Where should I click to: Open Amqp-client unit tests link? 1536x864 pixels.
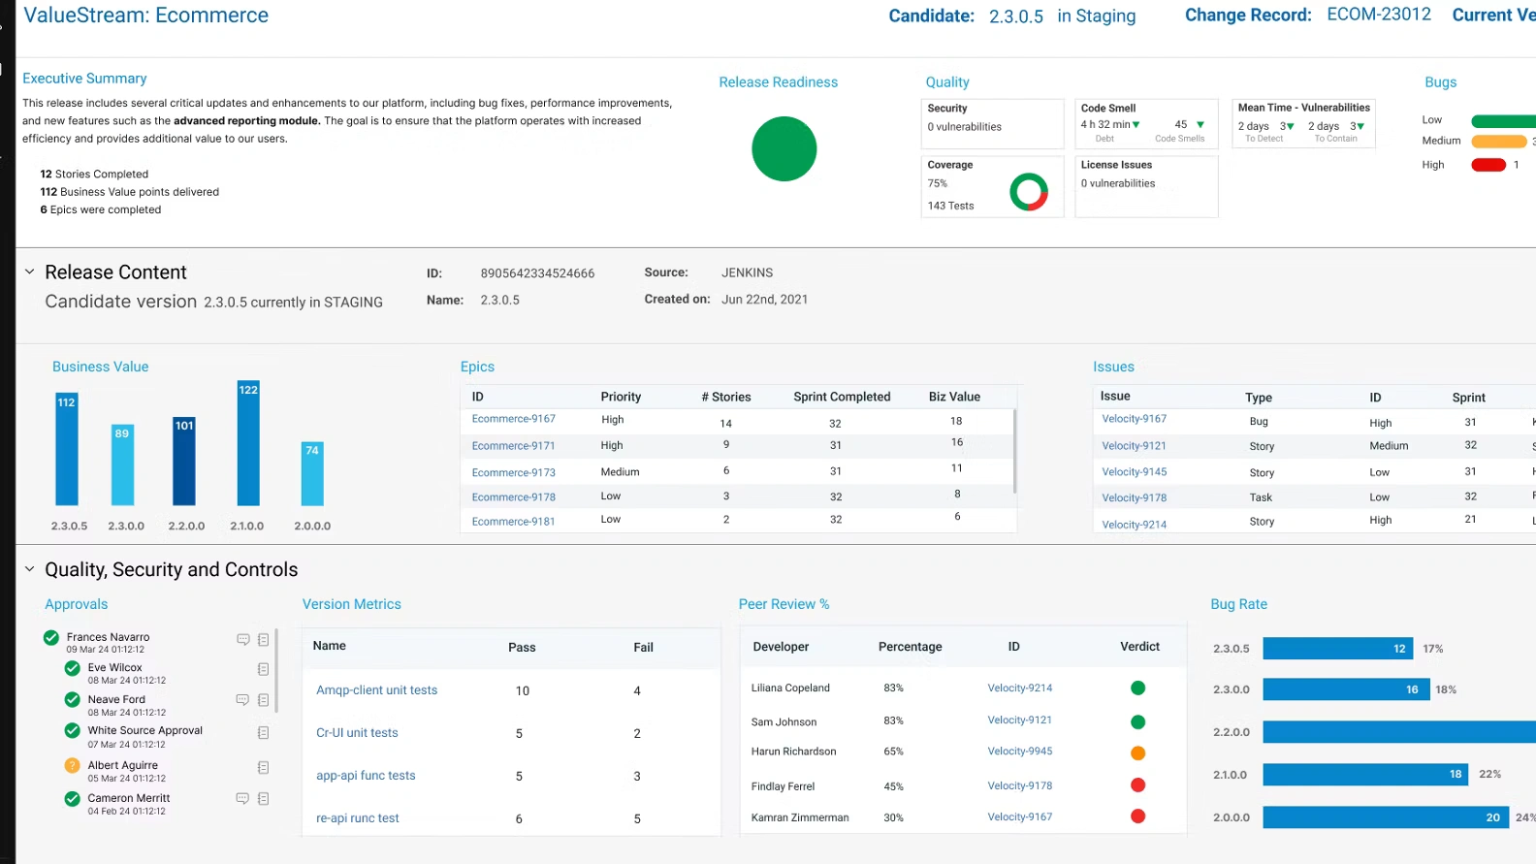pos(376,690)
